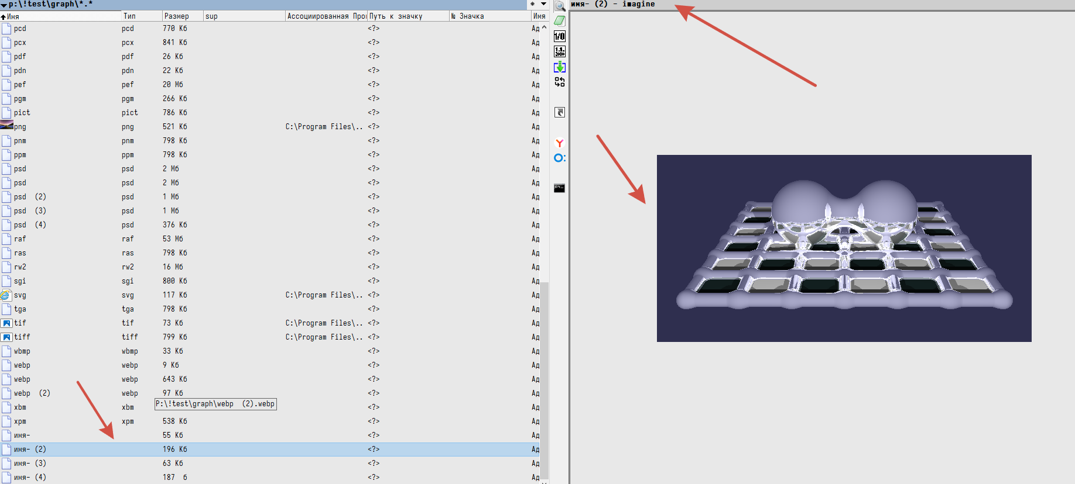Click the green notepad icon
The height and width of the screenshot is (484, 1075).
[x=560, y=21]
